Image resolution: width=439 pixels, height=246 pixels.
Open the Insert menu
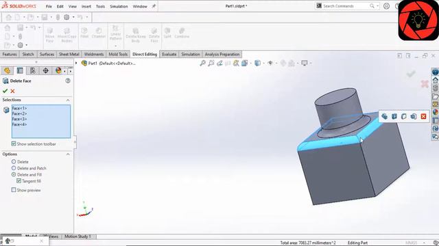(x=86, y=6)
